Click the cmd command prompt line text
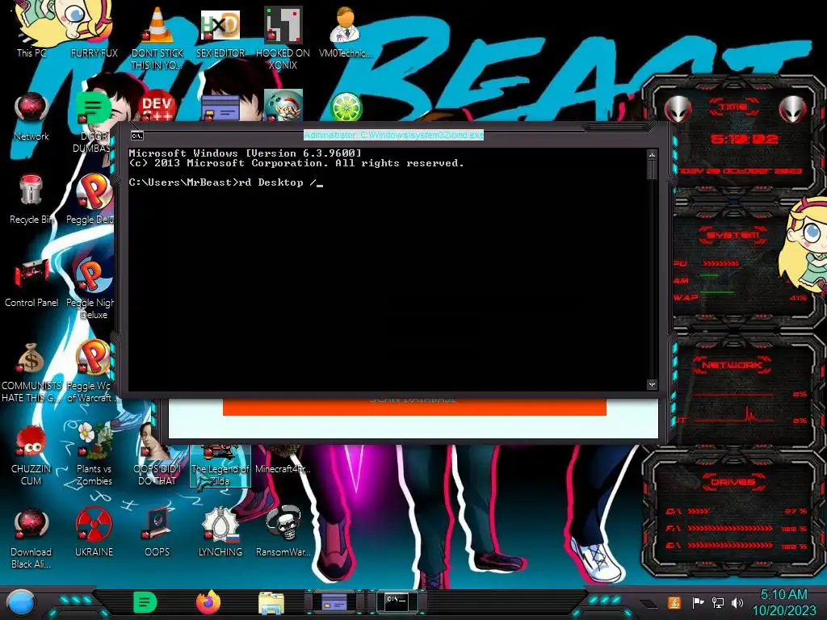 [x=226, y=182]
